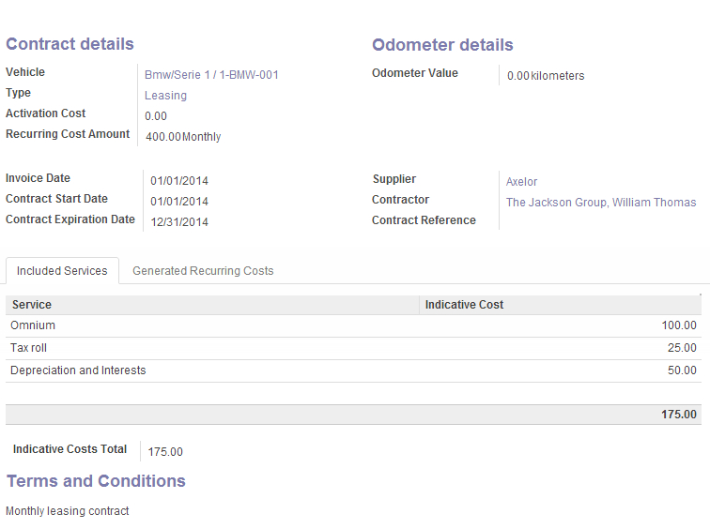Open the Bmw/Serie 1 vehicle link
710x529 pixels.
click(211, 75)
